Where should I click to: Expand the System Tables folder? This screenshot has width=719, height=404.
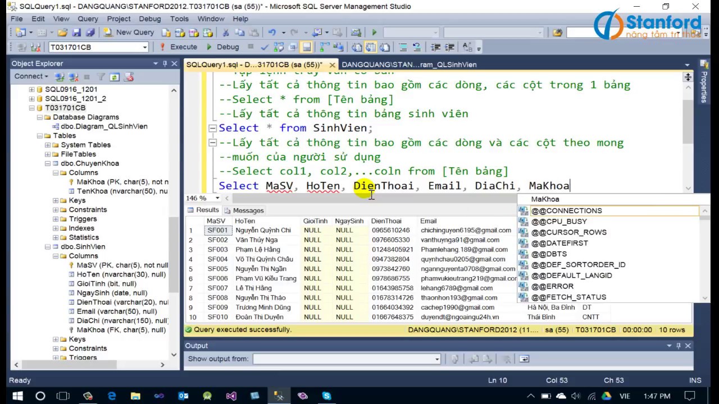48,145
